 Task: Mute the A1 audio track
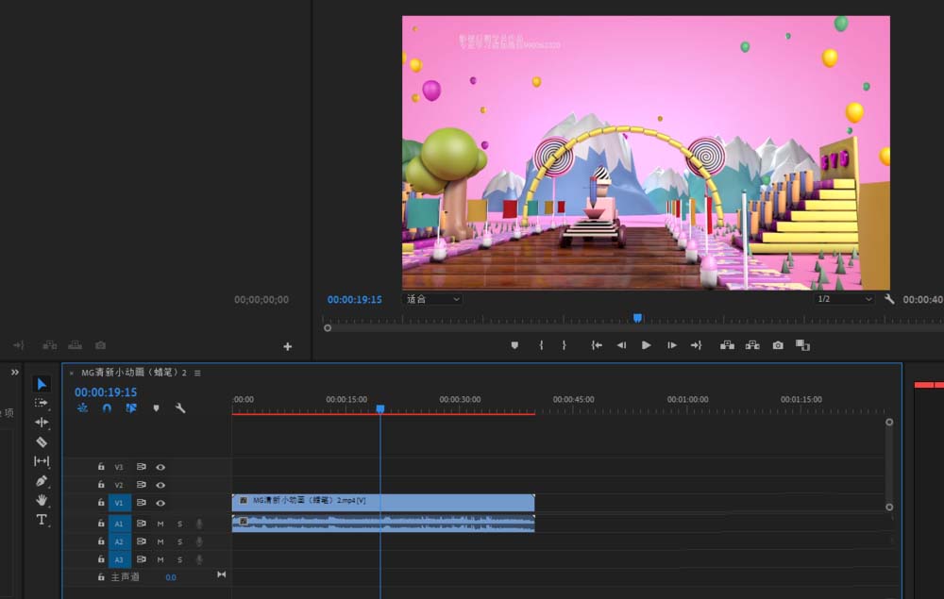point(160,524)
